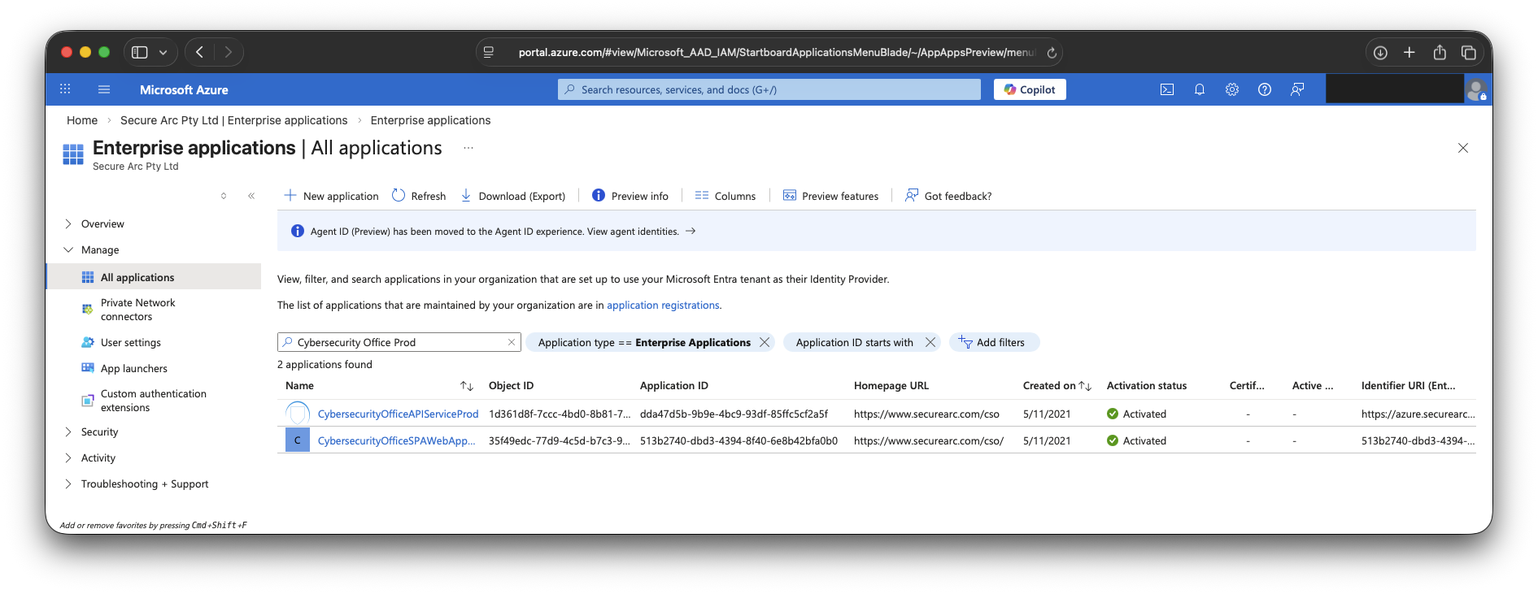Screen dimensions: 1538x594
Task: Expand the Security section
Action: [68, 431]
